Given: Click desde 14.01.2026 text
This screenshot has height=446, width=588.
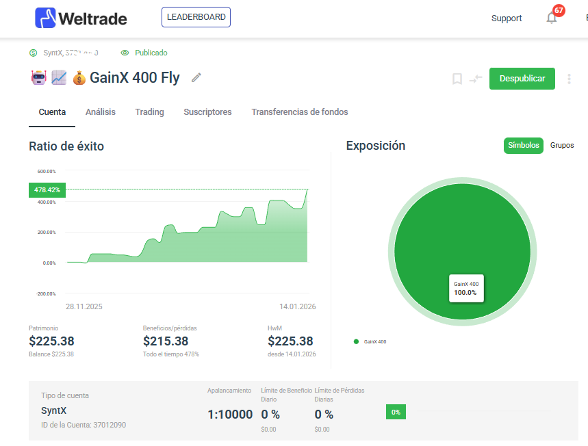Looking at the screenshot, I should point(292,354).
